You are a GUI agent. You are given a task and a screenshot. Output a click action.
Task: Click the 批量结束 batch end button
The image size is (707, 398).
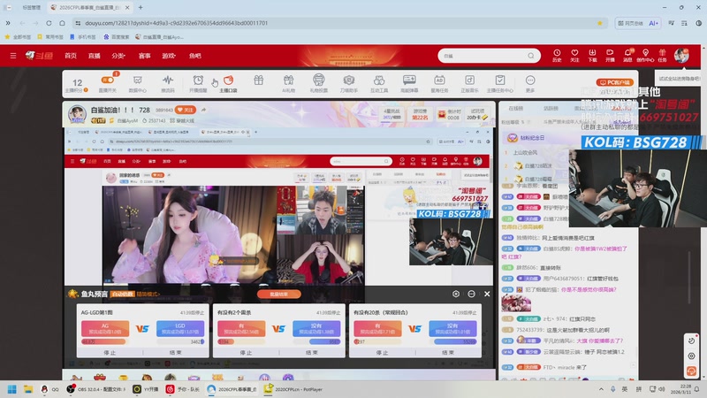click(x=278, y=294)
